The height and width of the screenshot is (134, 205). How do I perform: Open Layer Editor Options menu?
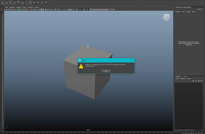click(183, 78)
